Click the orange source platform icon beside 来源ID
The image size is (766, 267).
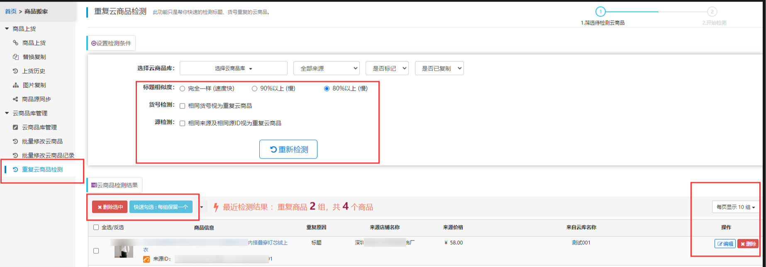(x=146, y=259)
